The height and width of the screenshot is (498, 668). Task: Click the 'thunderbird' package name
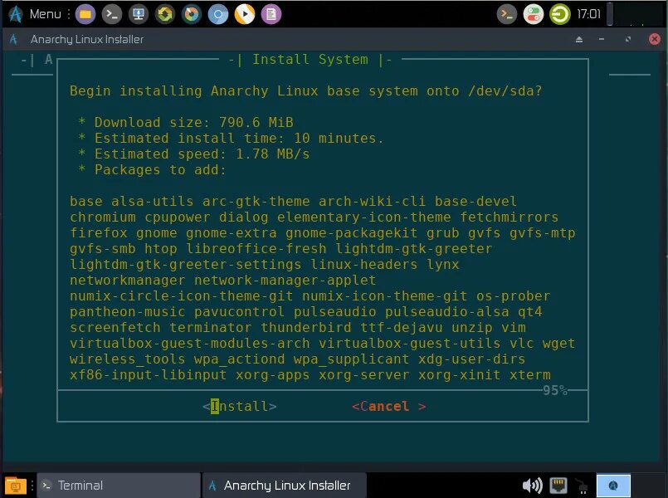[x=306, y=327]
